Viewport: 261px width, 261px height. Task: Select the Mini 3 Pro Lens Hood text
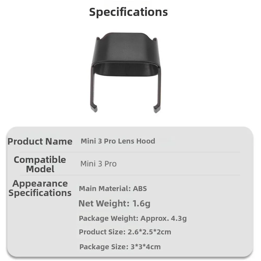pos(118,141)
